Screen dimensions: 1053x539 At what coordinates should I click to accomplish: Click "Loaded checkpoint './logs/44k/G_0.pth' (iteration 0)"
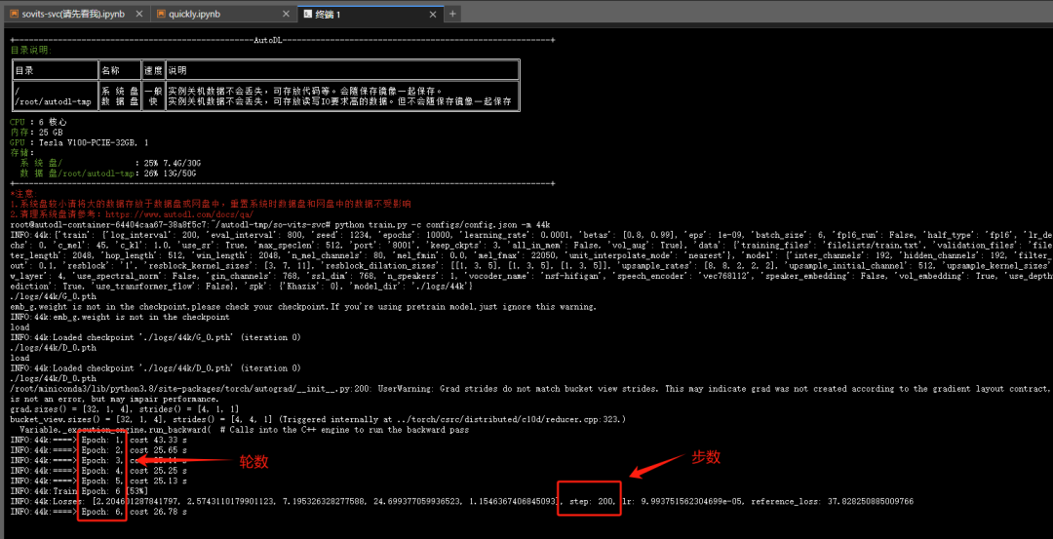click(175, 337)
